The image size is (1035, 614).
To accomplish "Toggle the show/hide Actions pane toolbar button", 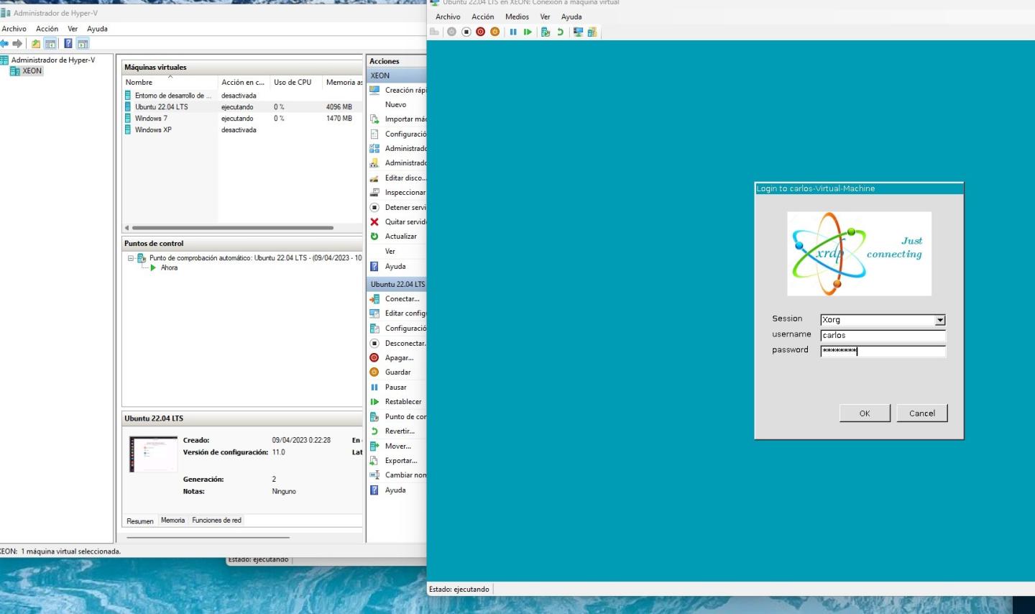I will point(83,43).
